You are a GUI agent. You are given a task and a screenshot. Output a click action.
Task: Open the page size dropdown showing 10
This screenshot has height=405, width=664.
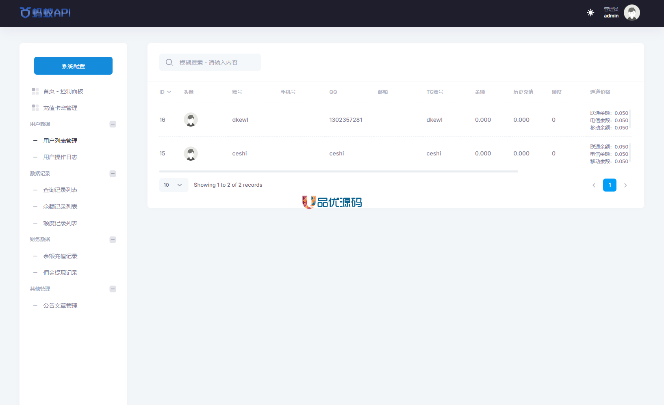[174, 185]
